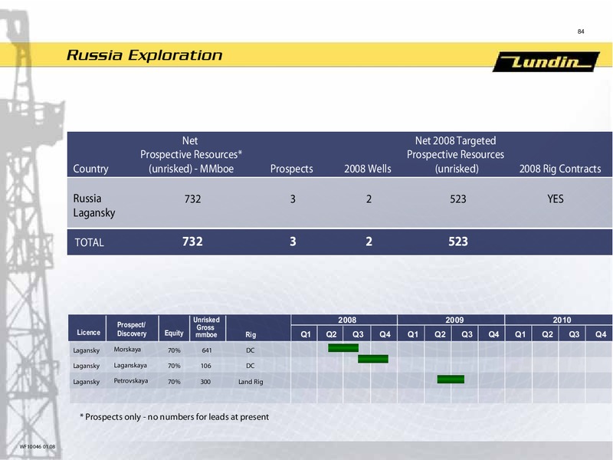613x460 pixels.
Task: Click the '2008 Wells' column header
Action: coord(367,169)
